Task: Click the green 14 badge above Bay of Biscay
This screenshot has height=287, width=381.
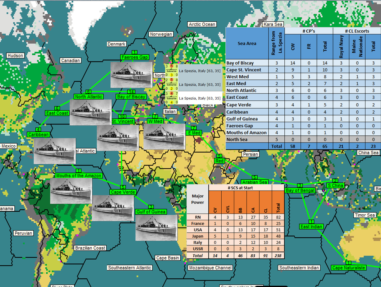Action: coord(131,92)
